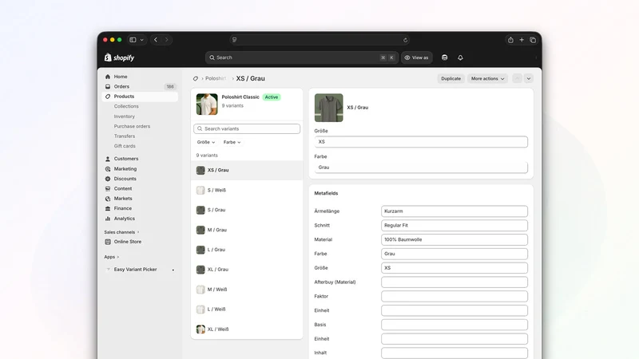Open the Farbe filter dropdown
The image size is (639, 359).
click(x=232, y=142)
